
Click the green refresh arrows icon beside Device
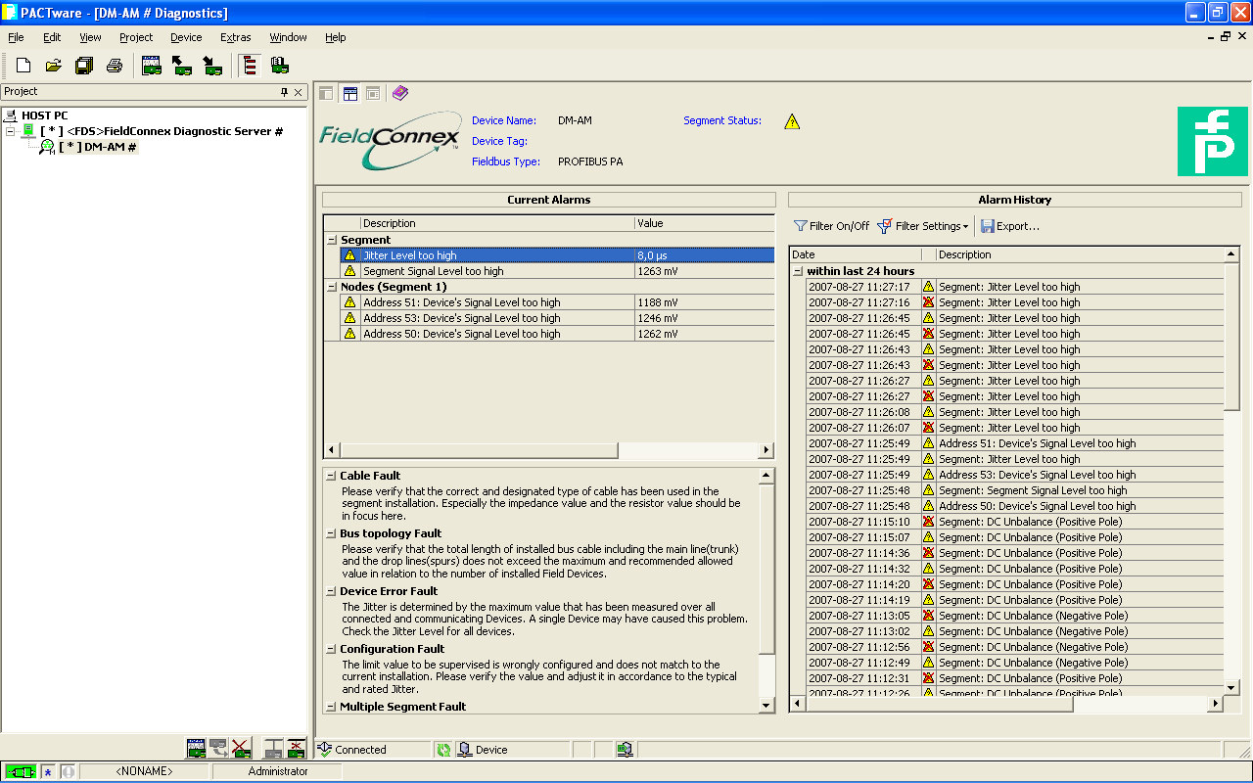point(443,750)
